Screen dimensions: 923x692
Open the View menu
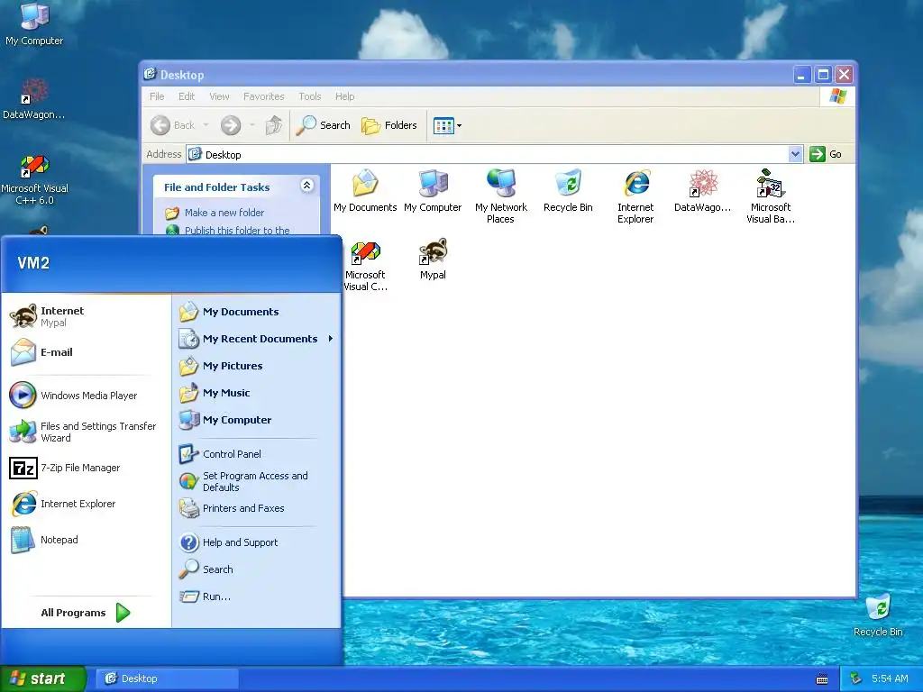coord(219,96)
